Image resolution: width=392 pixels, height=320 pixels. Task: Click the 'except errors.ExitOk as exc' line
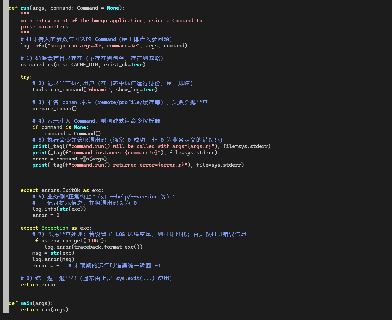62,190
